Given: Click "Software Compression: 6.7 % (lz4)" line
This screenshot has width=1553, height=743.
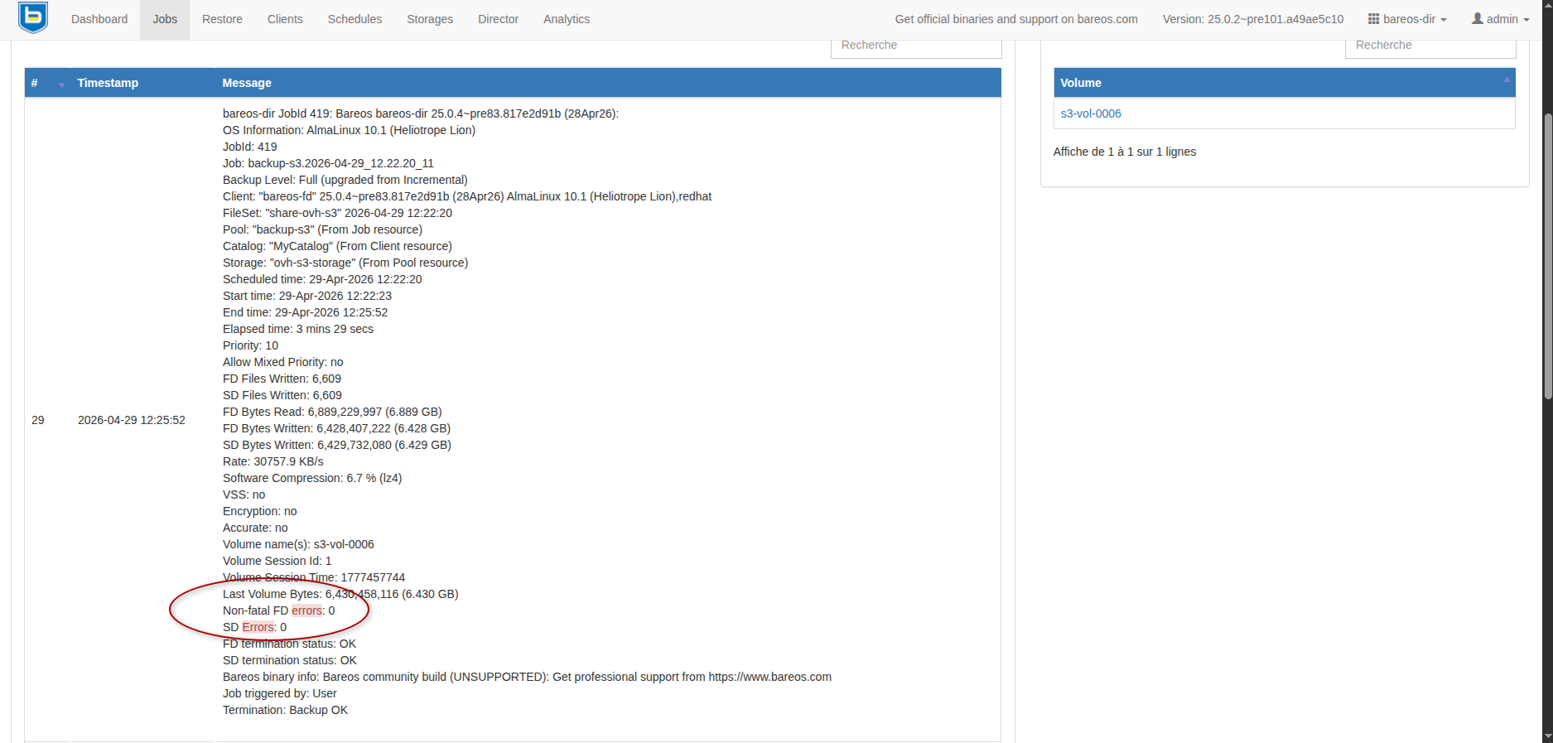Looking at the screenshot, I should click(312, 478).
